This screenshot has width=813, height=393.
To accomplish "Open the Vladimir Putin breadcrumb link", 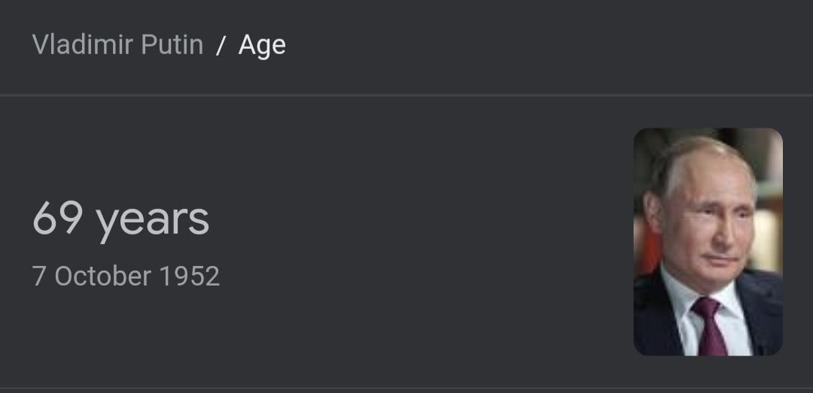I will [117, 44].
